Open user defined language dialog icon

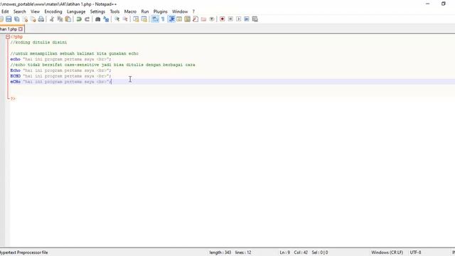(179, 19)
